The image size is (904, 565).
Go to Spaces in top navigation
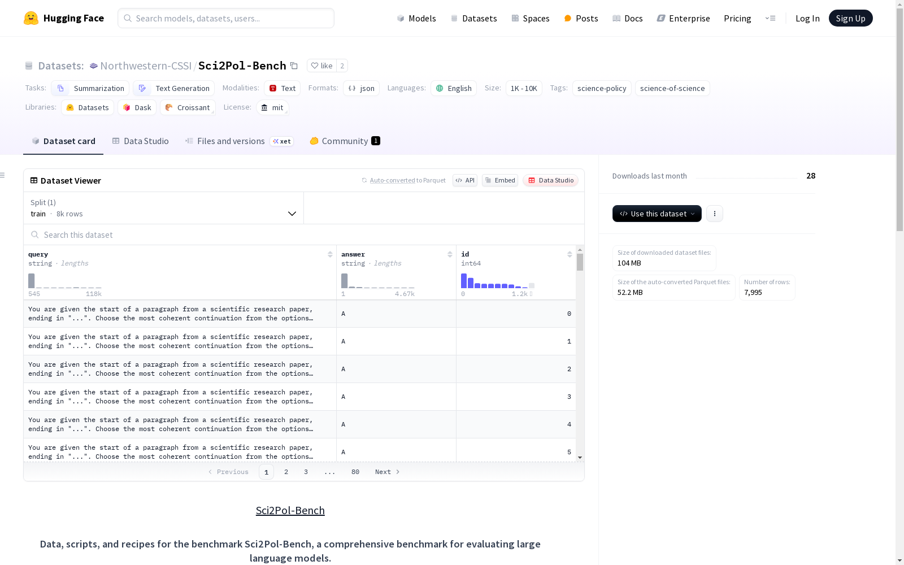point(531,18)
